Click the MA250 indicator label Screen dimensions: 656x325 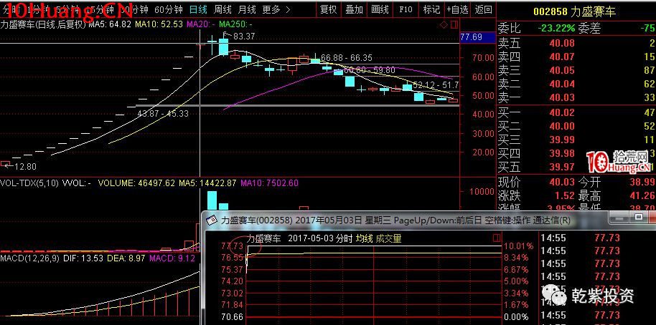point(235,24)
